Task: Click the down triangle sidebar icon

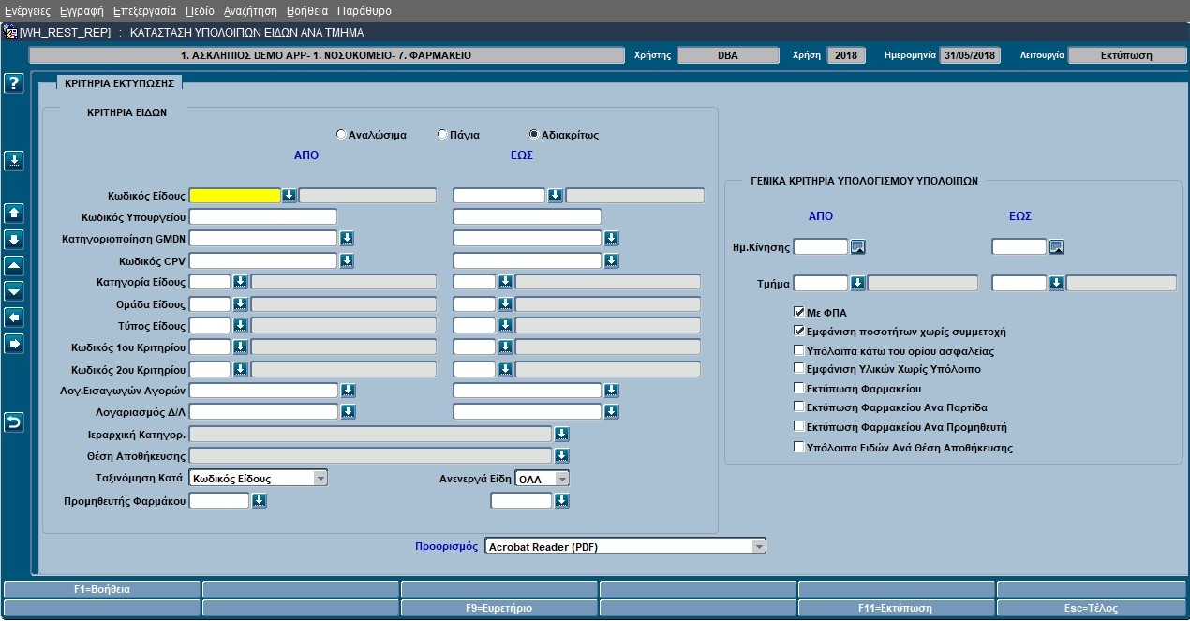Action: click(14, 291)
